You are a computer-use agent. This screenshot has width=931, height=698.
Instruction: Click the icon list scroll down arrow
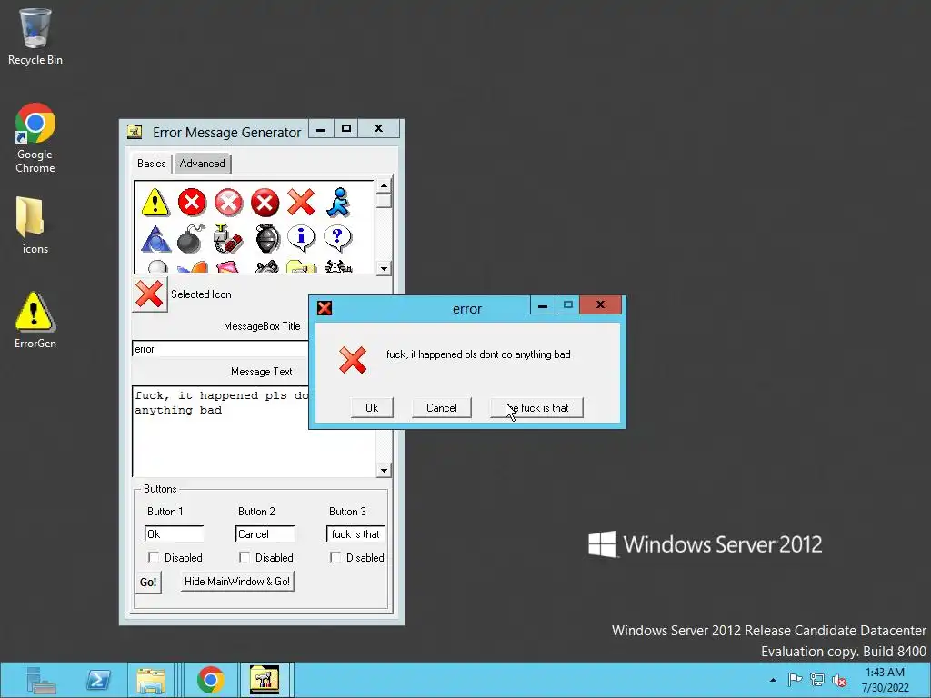point(384,268)
